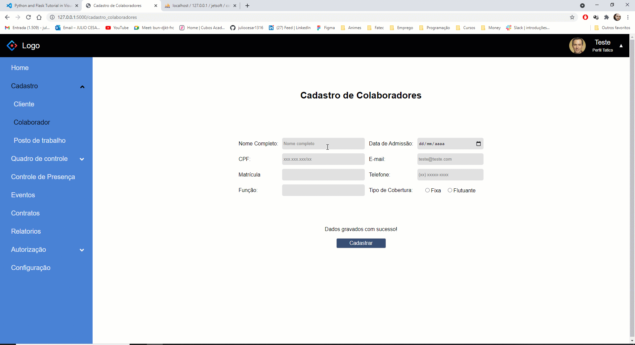Image resolution: width=635 pixels, height=345 pixels.
Task: Click the Cadastrar button
Action: (361, 243)
